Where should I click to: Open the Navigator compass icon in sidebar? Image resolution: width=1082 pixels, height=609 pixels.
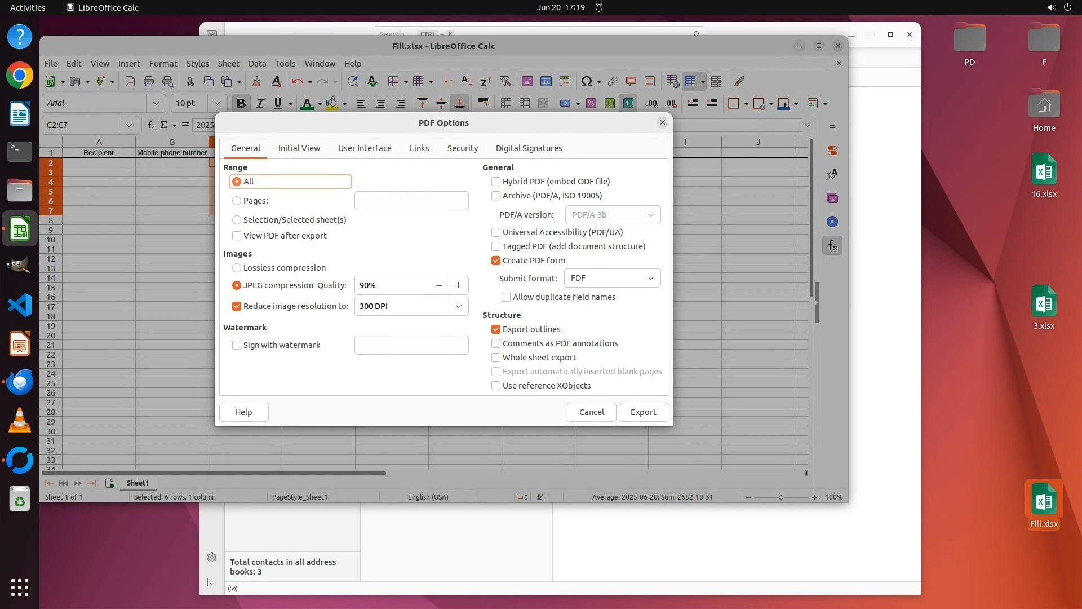832,222
